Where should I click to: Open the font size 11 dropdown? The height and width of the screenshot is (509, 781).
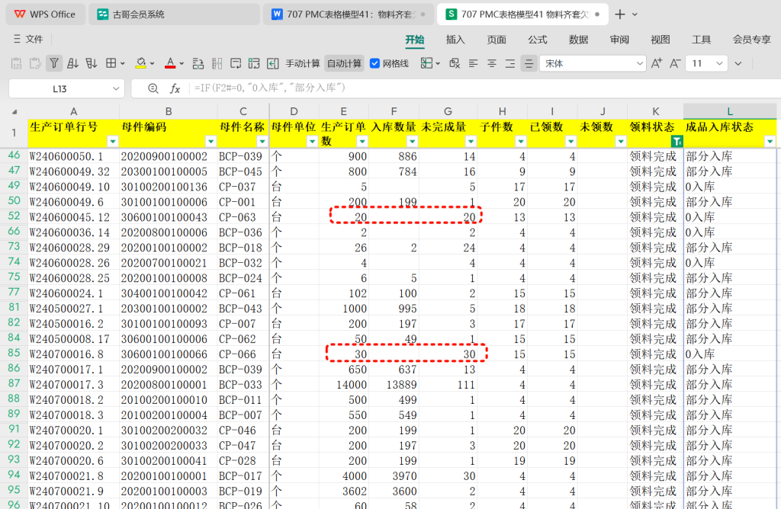719,63
